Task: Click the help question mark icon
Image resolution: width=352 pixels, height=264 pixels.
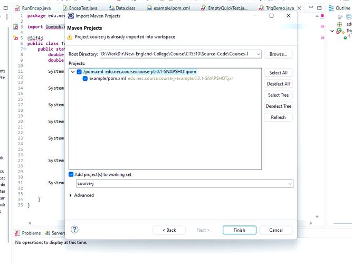Action: [74, 230]
